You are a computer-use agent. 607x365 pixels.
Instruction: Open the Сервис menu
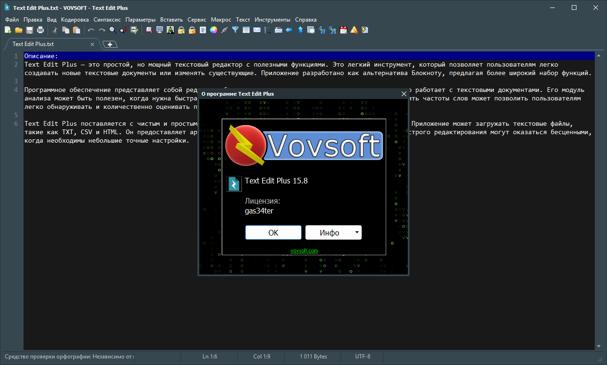(197, 20)
